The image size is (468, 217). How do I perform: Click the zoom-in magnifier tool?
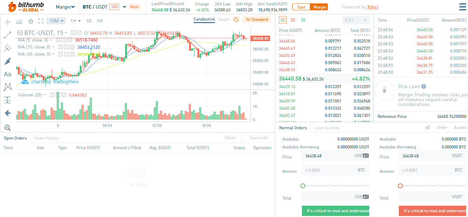point(8,128)
